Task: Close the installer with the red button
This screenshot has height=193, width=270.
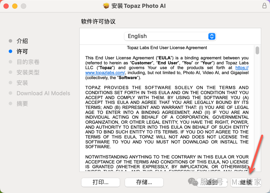Action: coord(6,6)
